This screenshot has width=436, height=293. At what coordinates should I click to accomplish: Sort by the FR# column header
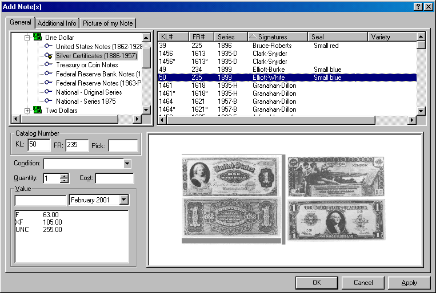[x=201, y=37]
